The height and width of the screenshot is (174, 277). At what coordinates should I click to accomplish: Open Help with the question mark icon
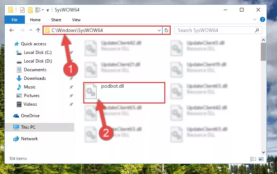[262, 19]
